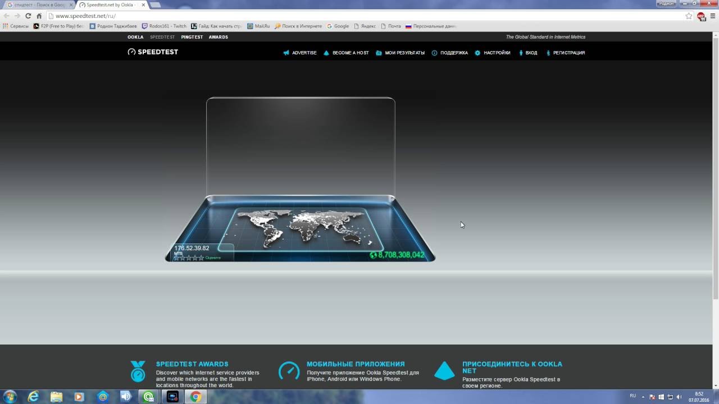Click the mobile apps gauge icon
The width and height of the screenshot is (719, 404).
point(289,371)
